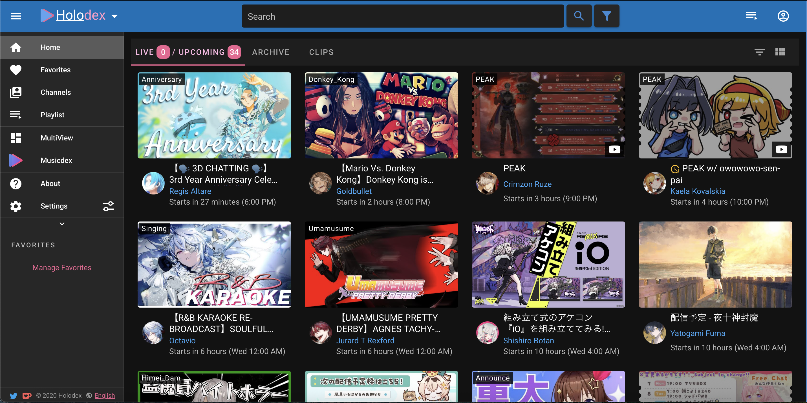Open the Ko-fi donation icon in footer
The height and width of the screenshot is (403, 807).
coord(27,396)
